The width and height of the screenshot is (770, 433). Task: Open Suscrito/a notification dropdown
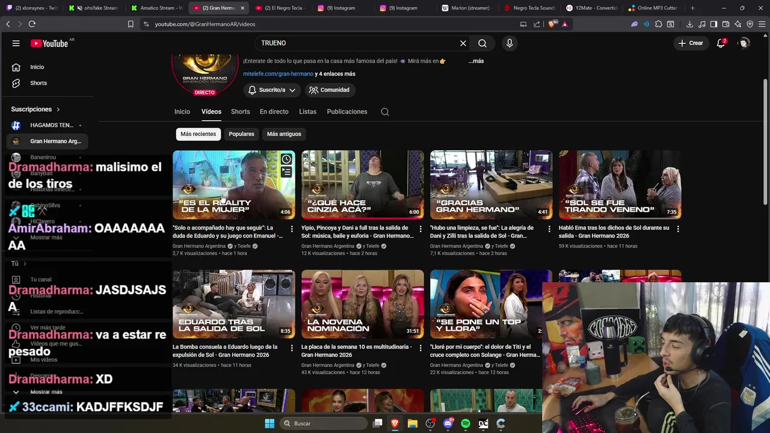coord(272,90)
